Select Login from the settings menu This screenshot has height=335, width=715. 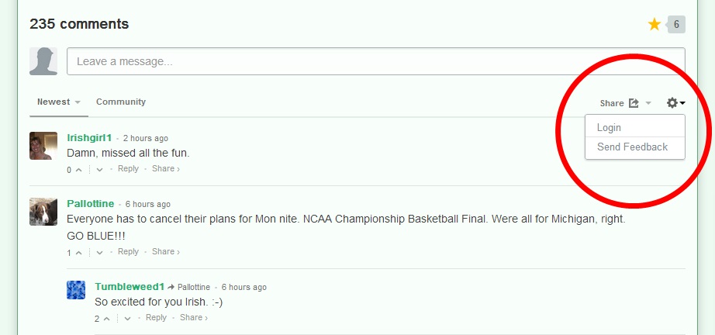tap(610, 128)
